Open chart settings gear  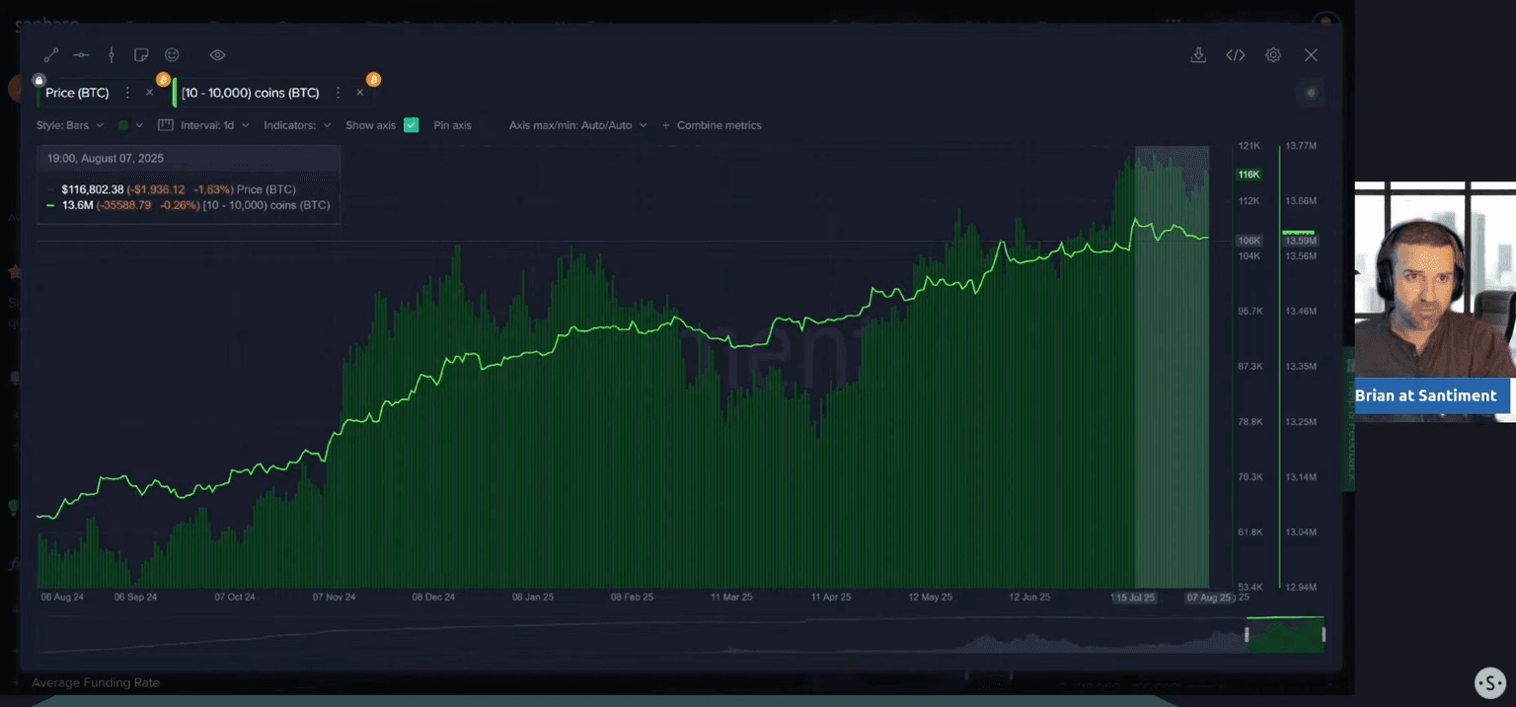click(1273, 55)
